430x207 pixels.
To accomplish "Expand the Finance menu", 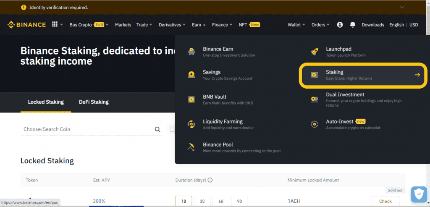I will (222, 25).
